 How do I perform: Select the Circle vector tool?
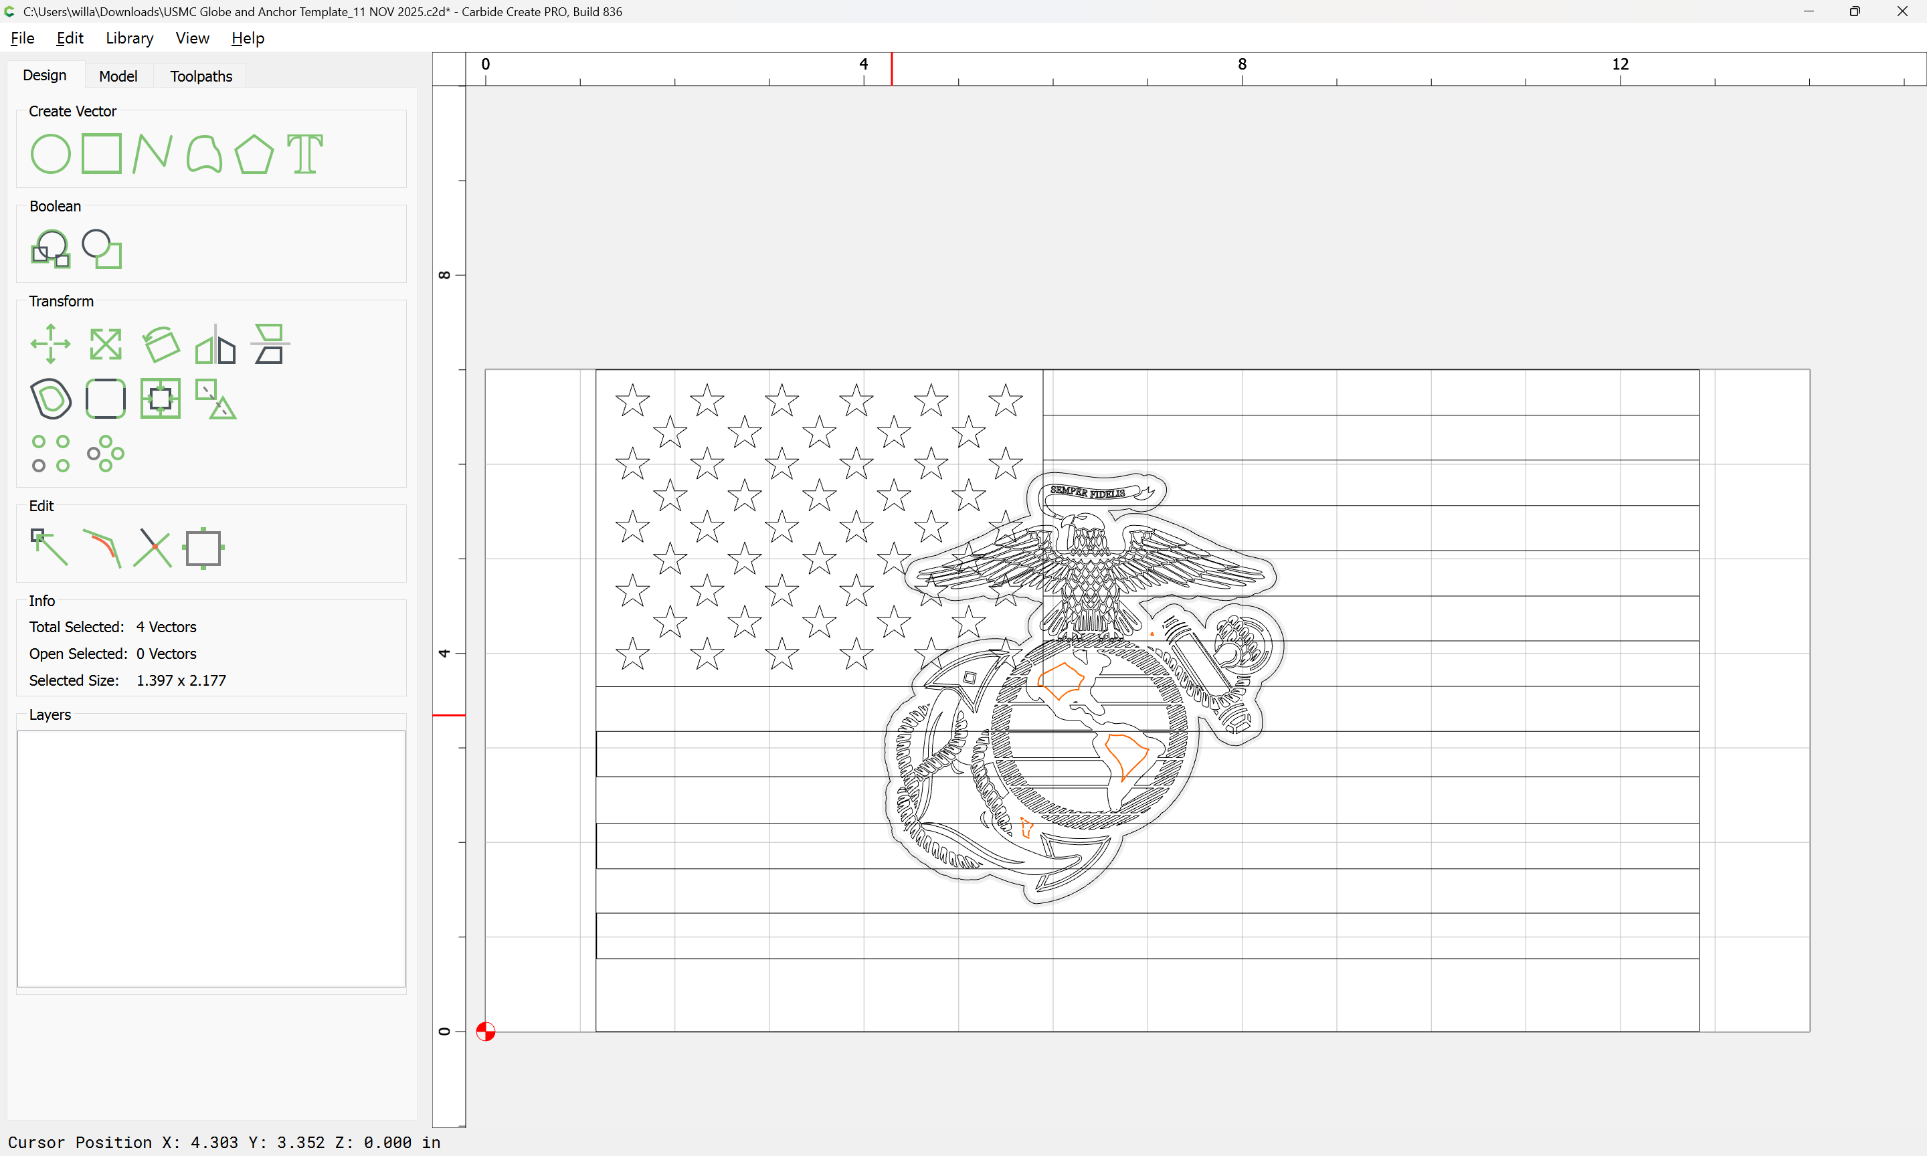51,153
